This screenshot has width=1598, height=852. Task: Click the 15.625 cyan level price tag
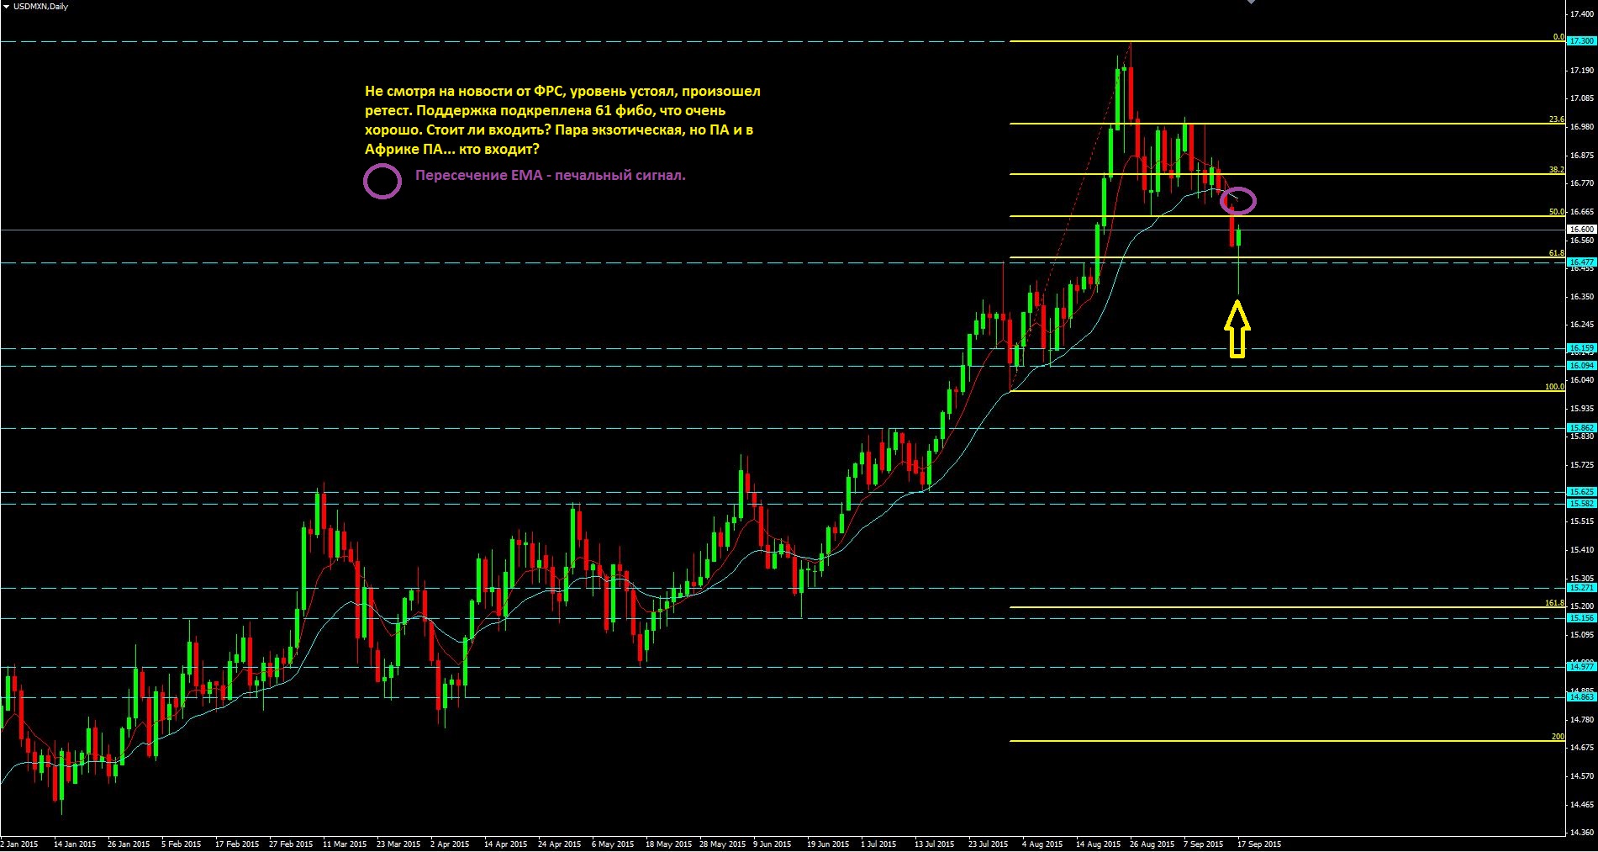(x=1581, y=492)
